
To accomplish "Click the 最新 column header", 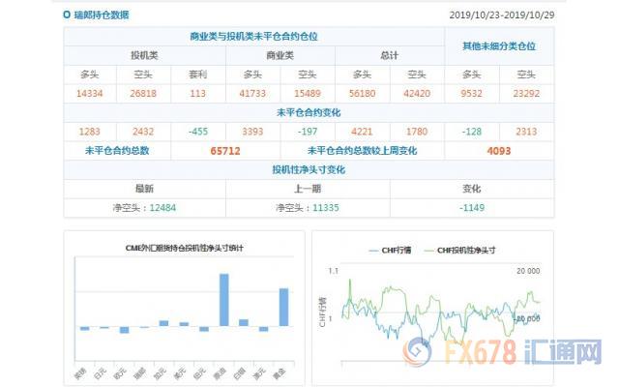I will pyautogui.click(x=144, y=189).
